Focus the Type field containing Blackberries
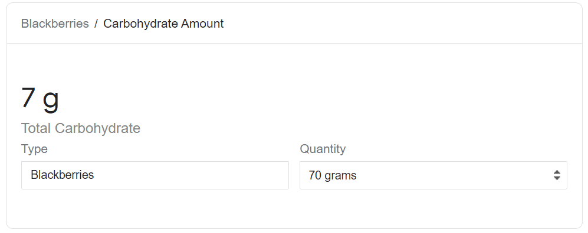This screenshot has height=233, width=588. 155,175
